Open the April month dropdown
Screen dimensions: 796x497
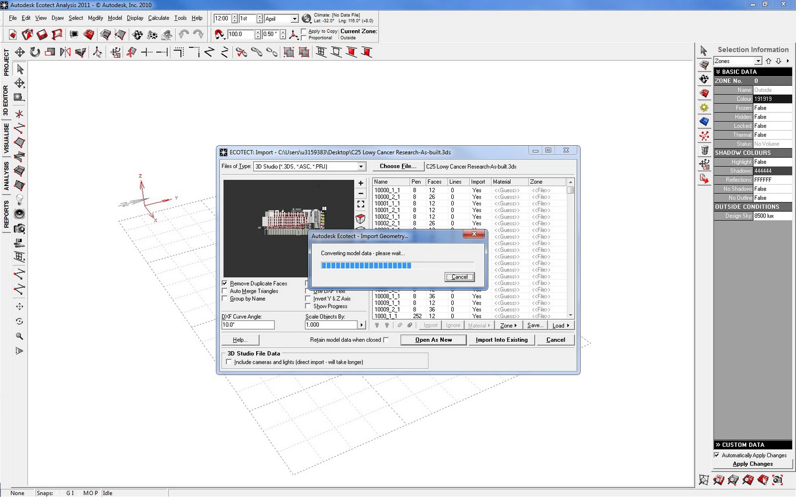point(295,19)
